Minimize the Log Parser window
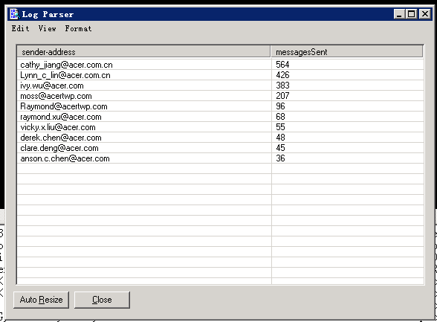 pos(399,14)
